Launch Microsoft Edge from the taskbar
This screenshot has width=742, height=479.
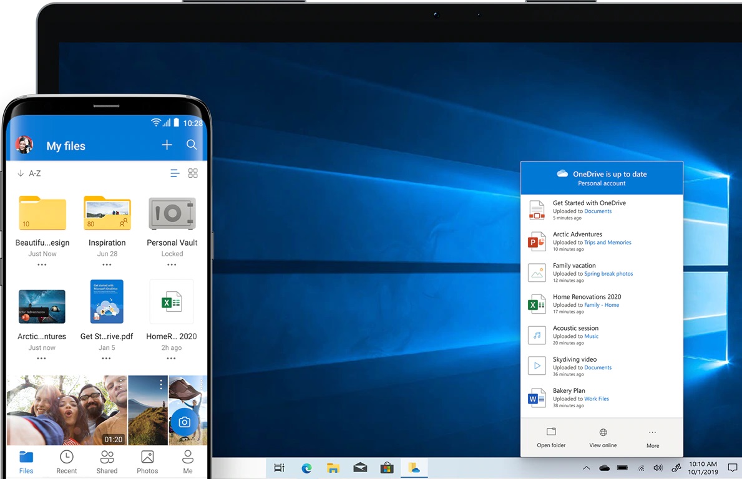click(306, 467)
